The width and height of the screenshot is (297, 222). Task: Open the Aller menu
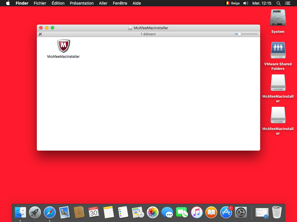(103, 3)
